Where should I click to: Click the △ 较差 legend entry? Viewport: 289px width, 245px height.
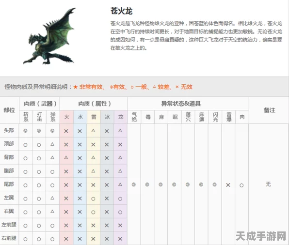pos(162,87)
